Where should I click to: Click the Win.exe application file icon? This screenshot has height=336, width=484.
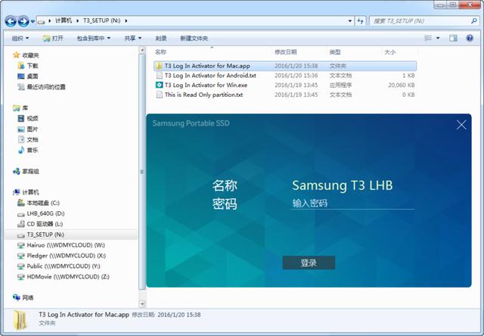coord(160,85)
